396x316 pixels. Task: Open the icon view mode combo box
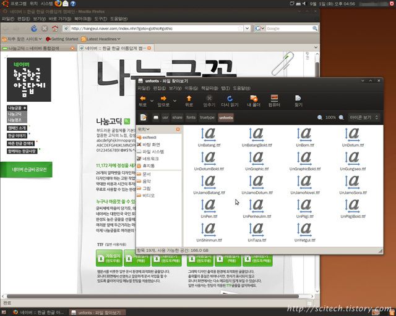(363, 117)
